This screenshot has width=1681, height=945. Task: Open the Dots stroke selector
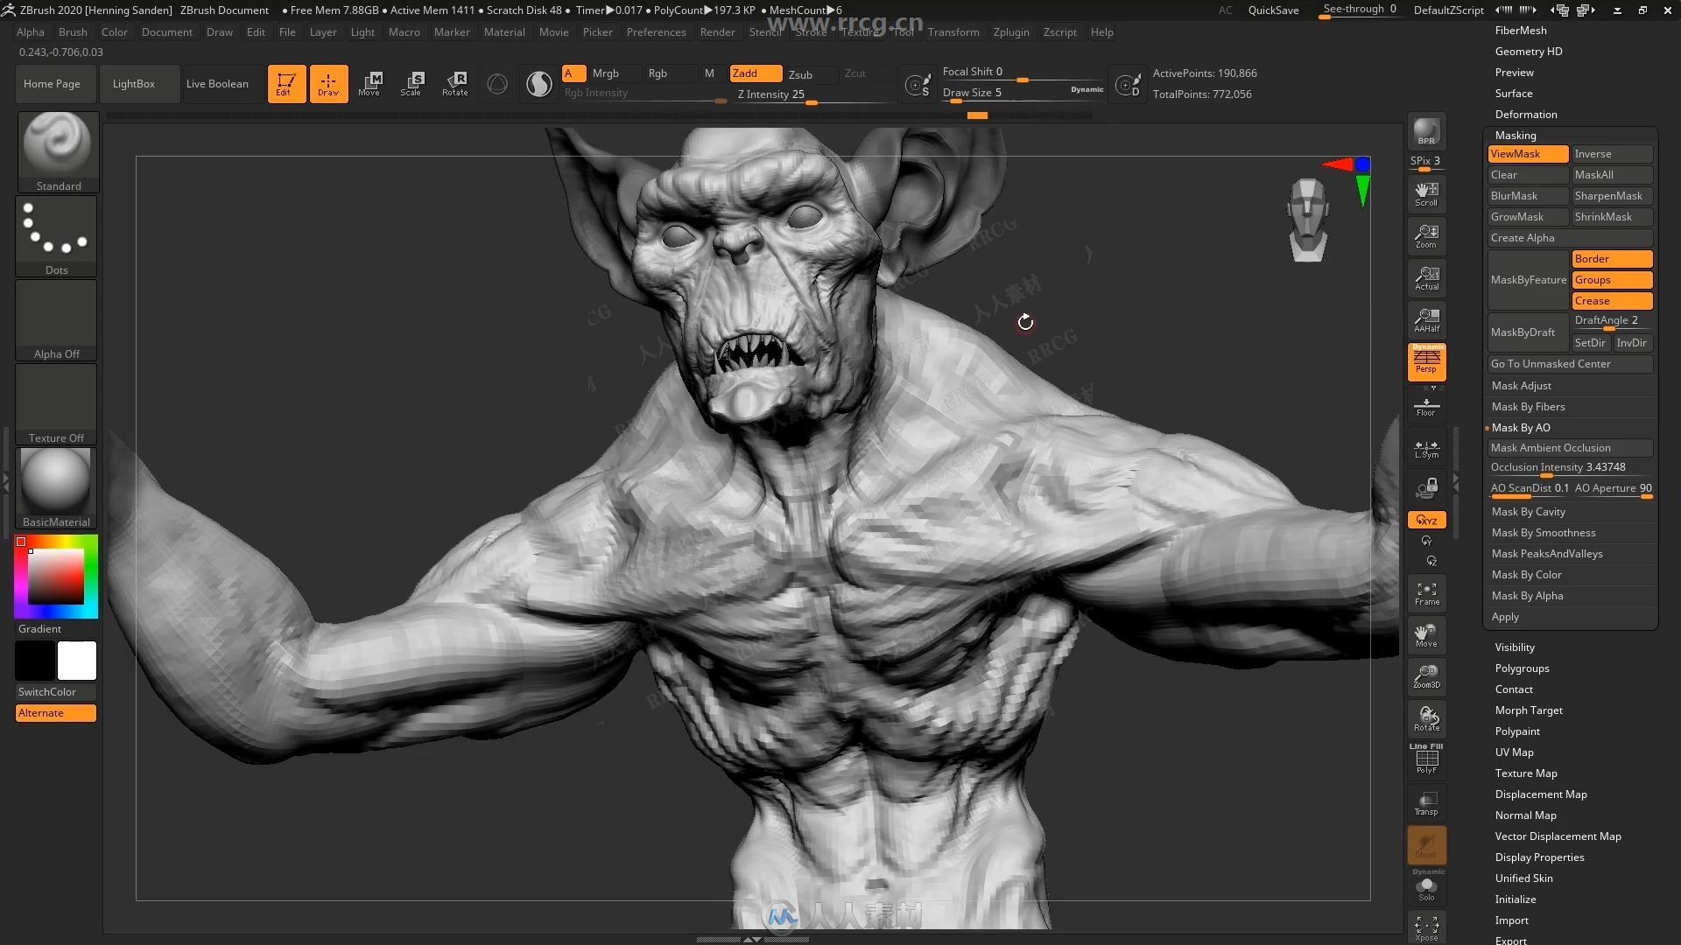[x=57, y=236]
